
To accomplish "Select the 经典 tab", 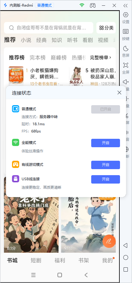I will tap(41, 40).
